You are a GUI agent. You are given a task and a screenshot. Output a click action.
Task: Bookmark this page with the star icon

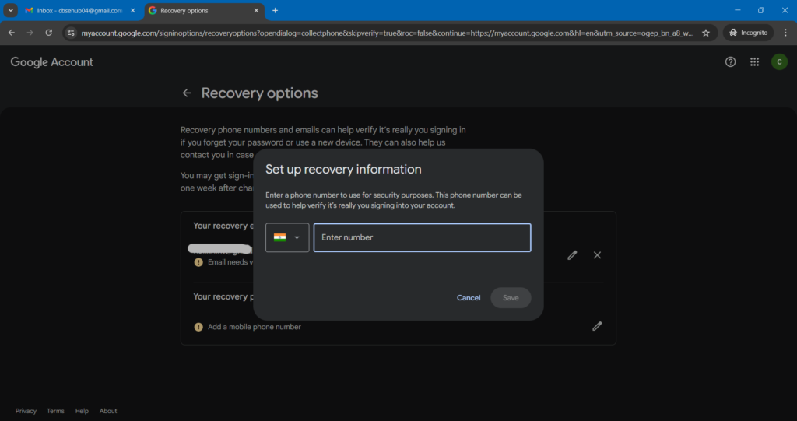[x=706, y=33]
